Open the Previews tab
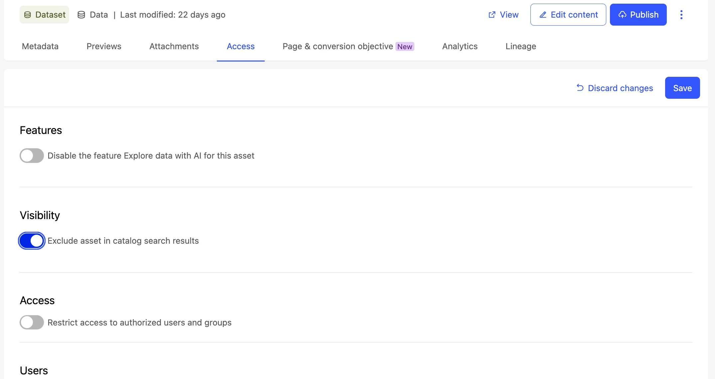Image resolution: width=715 pixels, height=379 pixels. pyautogui.click(x=104, y=47)
